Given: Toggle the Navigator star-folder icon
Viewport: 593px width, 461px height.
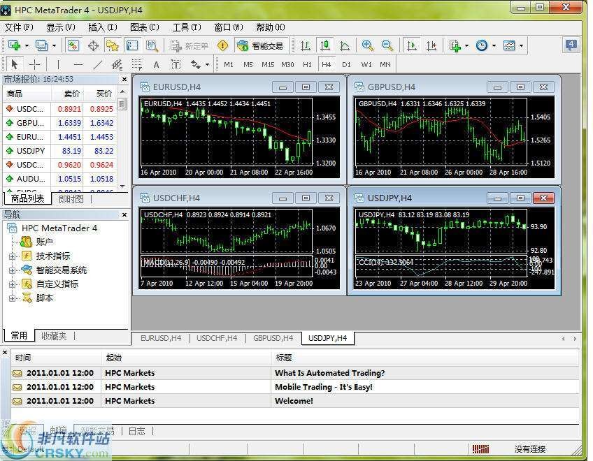Looking at the screenshot, I should click(x=113, y=45).
